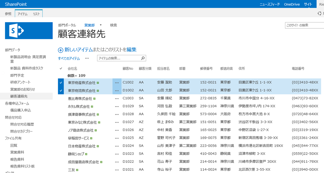The image size is (324, 173).
Task: Click in the このサイトの検索 box
Action: coord(304,25)
